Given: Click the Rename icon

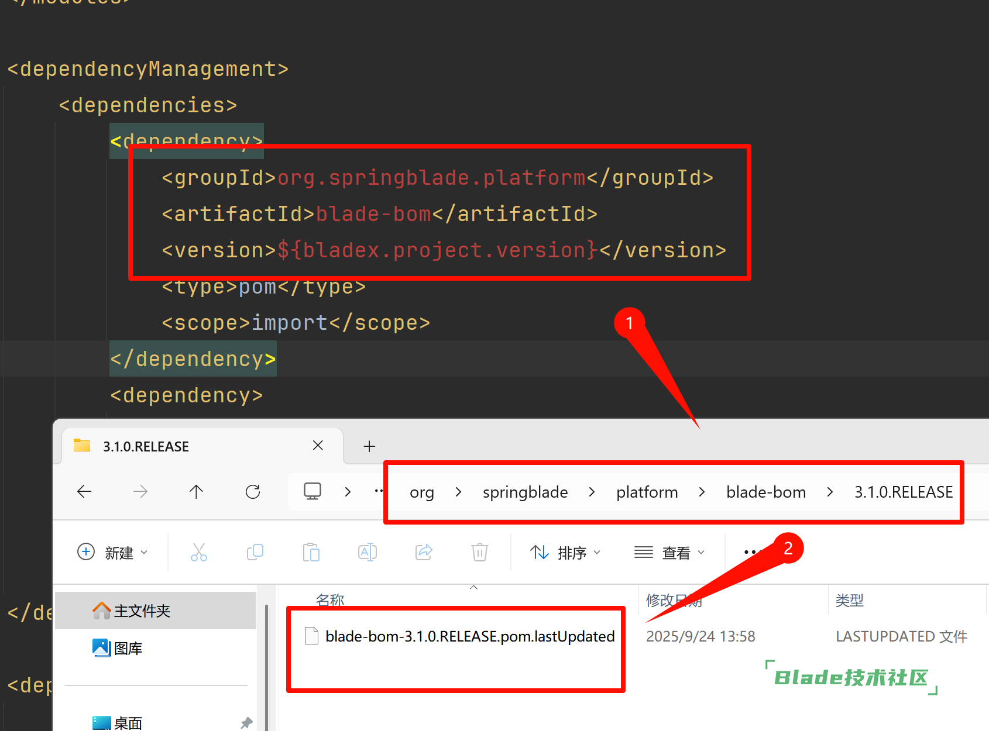Looking at the screenshot, I should 368,552.
